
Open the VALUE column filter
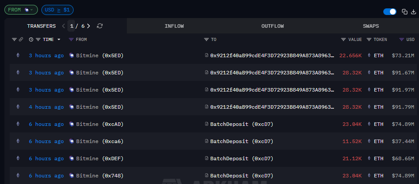344,40
